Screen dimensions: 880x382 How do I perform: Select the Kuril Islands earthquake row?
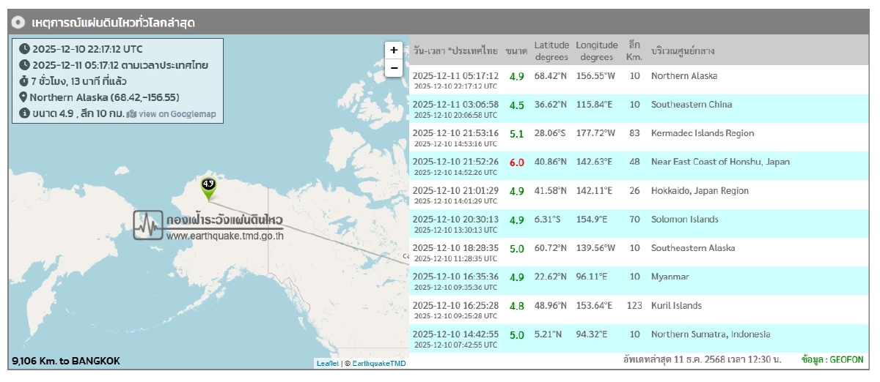pyautogui.click(x=676, y=306)
